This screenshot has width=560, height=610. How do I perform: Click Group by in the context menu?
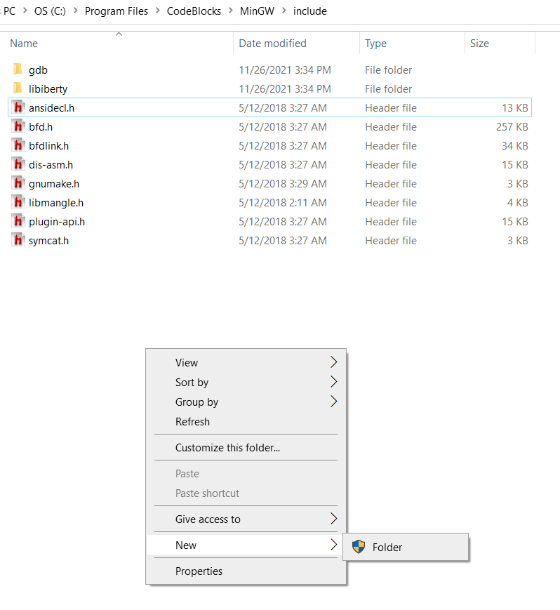pos(196,402)
